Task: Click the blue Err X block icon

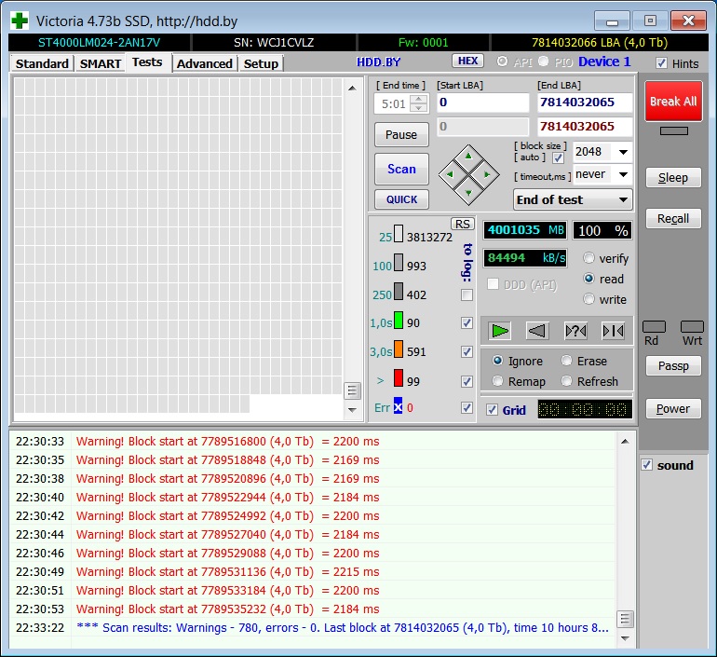Action: click(x=398, y=405)
